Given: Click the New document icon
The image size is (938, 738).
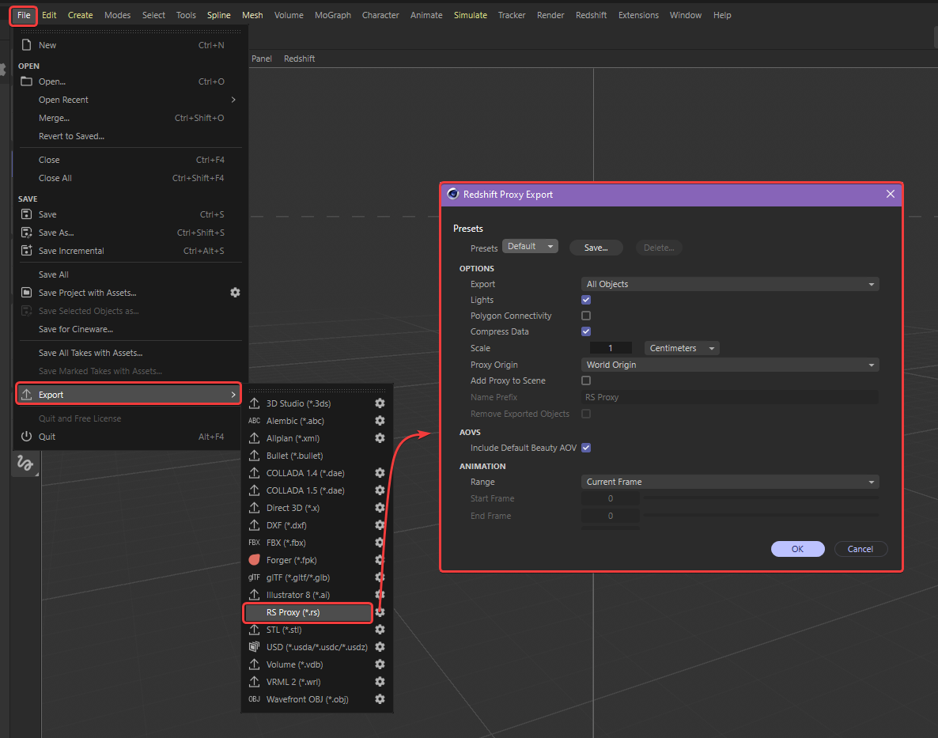Looking at the screenshot, I should [26, 45].
